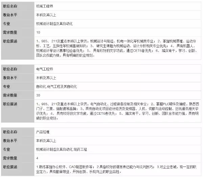
Task: Click the major value 机械设计制造及其自动化 in first table
Action: click(54, 24)
